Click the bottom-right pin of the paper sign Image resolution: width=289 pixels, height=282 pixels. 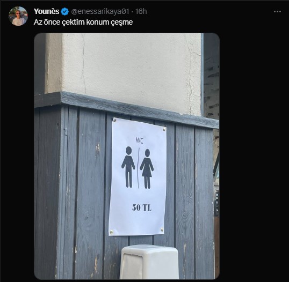point(162,229)
